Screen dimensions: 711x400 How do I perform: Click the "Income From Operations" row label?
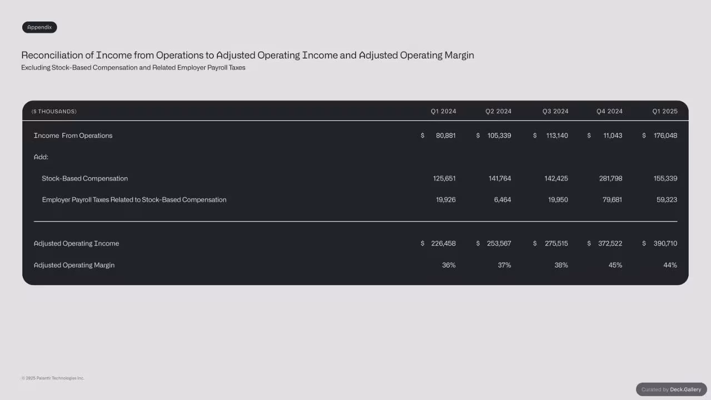[73, 136]
